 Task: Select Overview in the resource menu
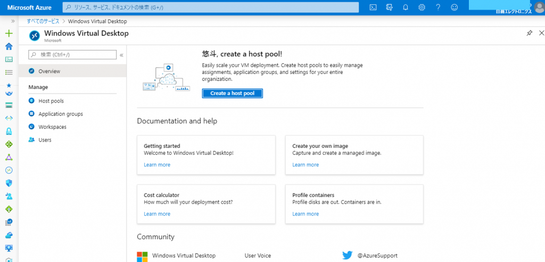49,71
